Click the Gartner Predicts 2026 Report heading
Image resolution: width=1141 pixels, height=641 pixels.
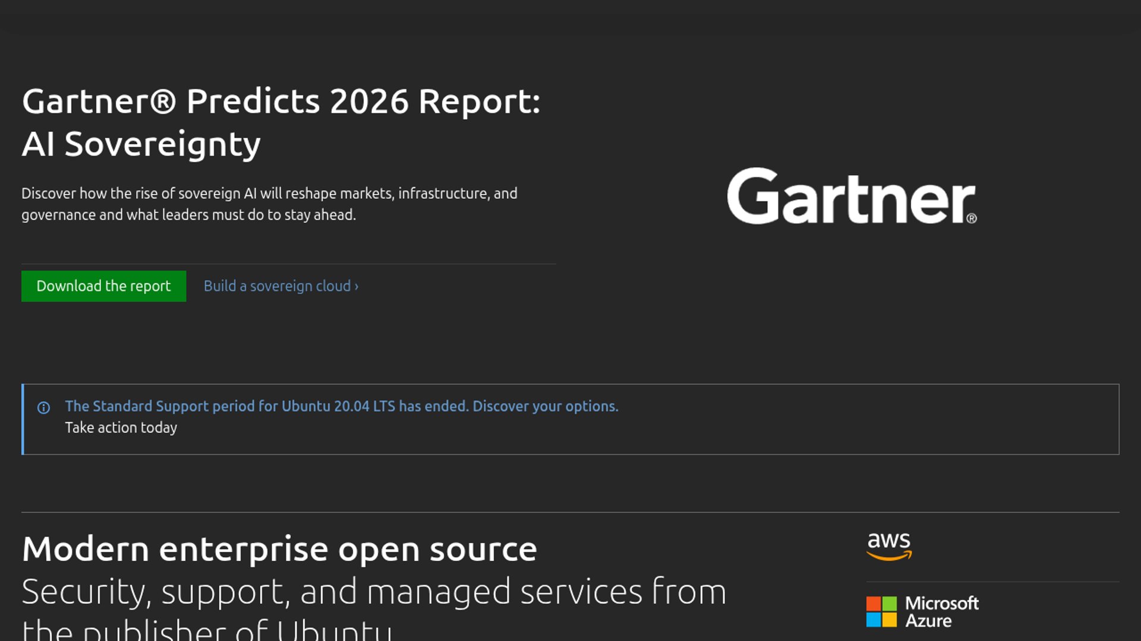click(280, 101)
